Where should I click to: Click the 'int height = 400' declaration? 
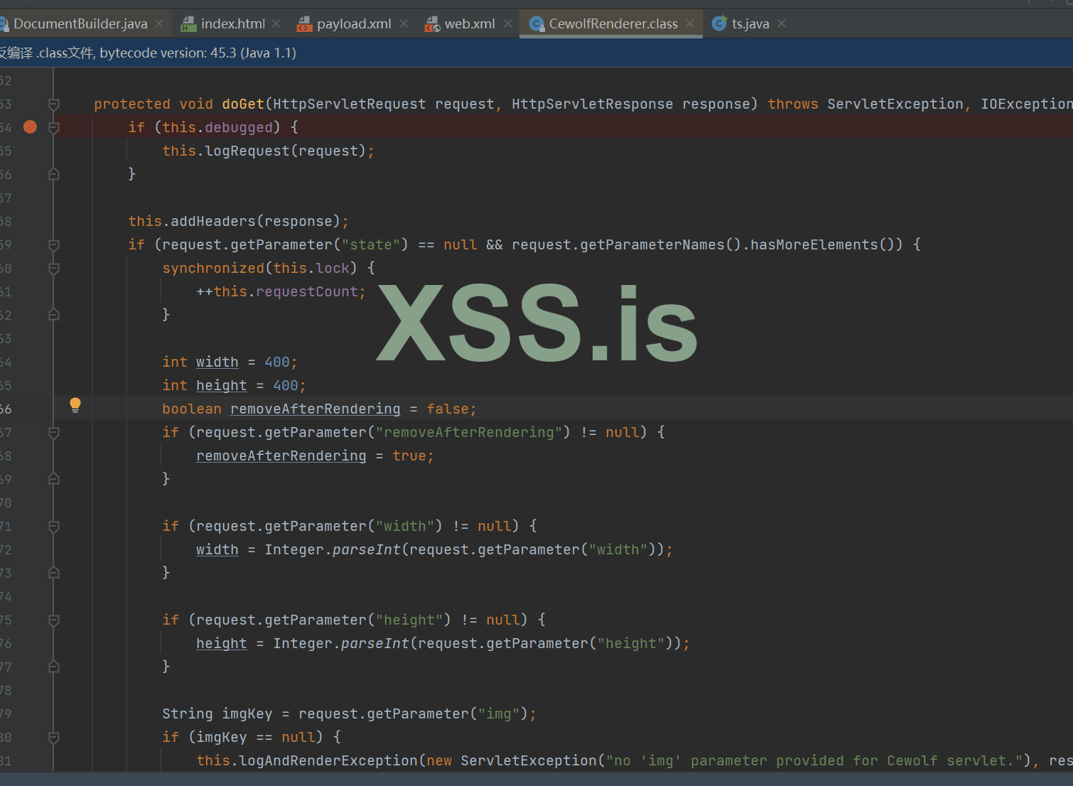(234, 386)
